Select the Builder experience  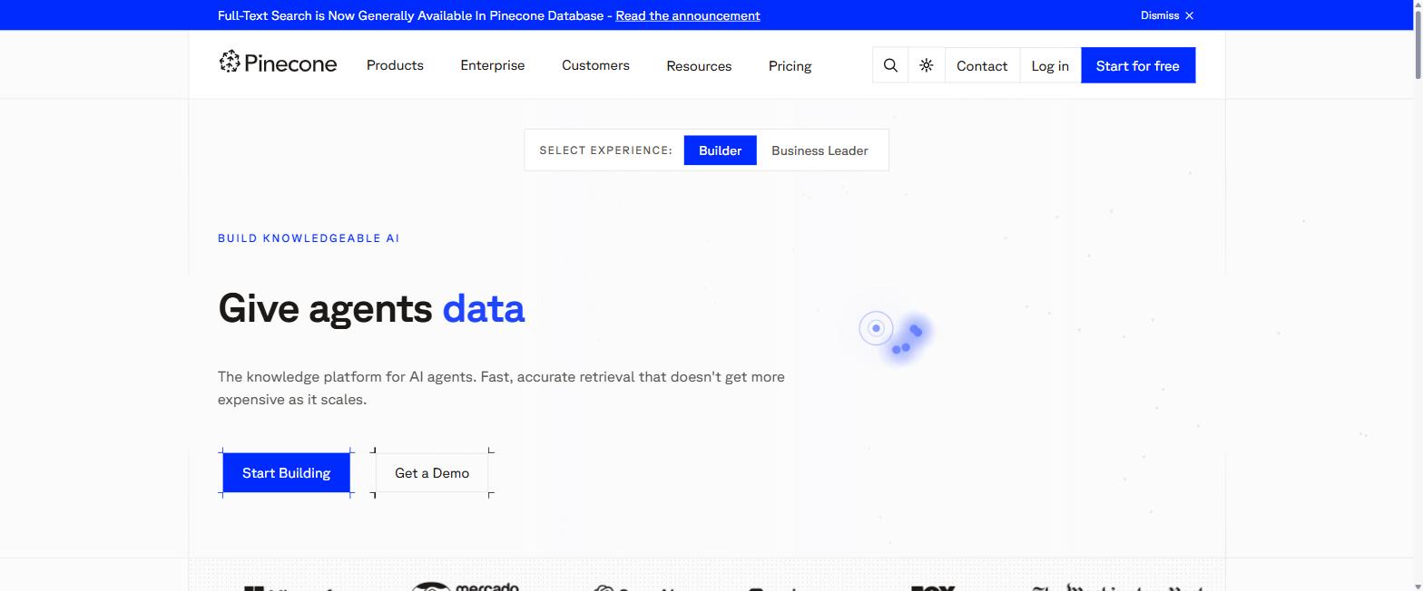pos(721,150)
